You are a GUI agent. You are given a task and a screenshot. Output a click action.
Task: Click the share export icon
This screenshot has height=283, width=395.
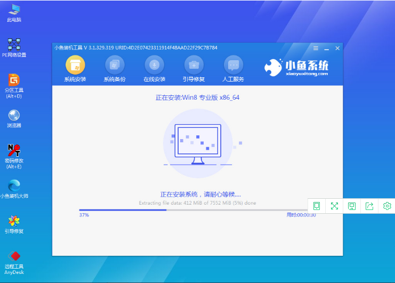369,206
